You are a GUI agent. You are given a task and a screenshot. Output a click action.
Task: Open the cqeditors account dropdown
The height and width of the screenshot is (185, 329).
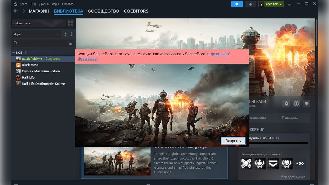pyautogui.click(x=274, y=4)
